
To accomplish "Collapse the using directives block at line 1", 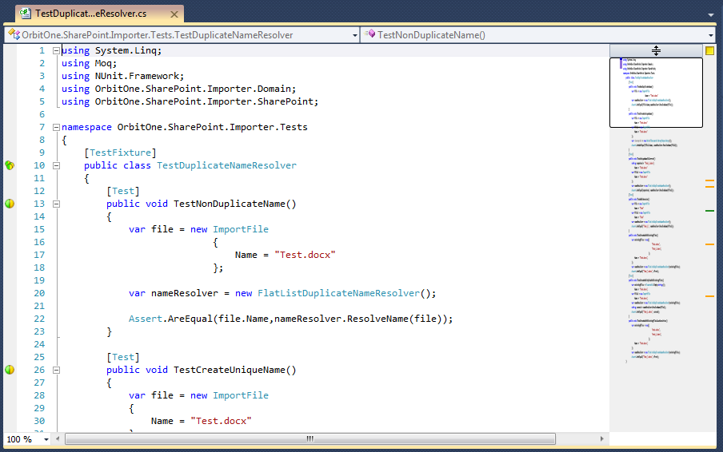I will pos(56,50).
